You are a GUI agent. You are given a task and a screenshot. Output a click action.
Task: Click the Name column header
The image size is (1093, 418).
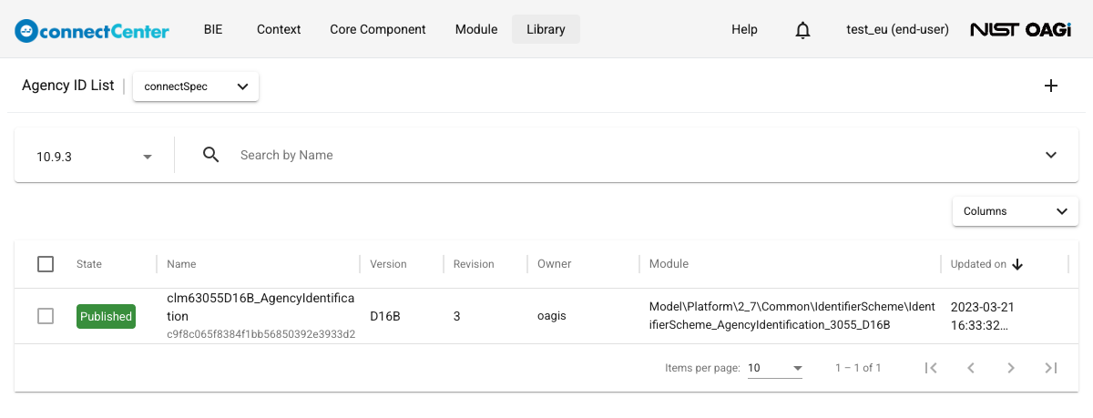point(181,264)
